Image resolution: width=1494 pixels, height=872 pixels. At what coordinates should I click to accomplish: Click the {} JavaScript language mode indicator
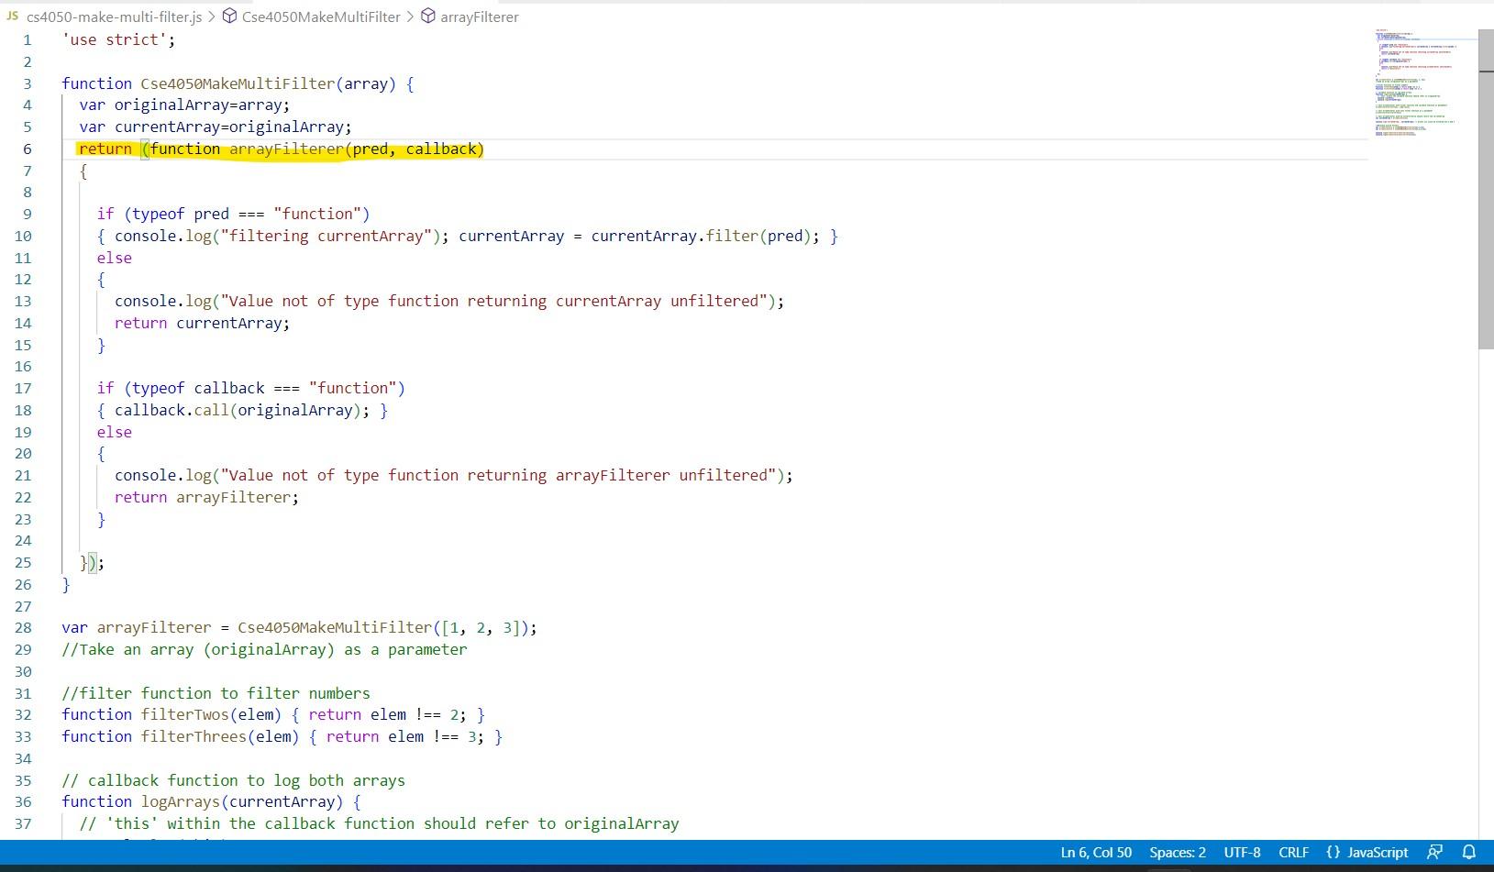[1367, 853]
